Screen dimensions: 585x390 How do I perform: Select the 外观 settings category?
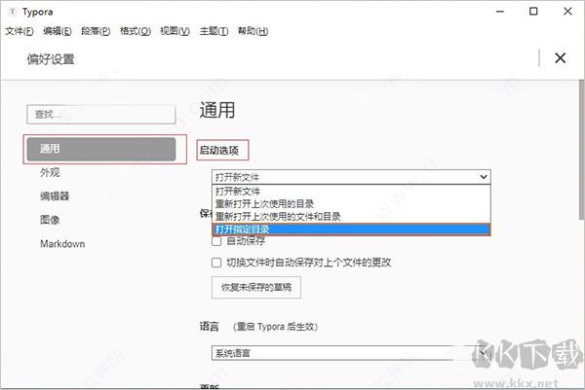point(50,172)
